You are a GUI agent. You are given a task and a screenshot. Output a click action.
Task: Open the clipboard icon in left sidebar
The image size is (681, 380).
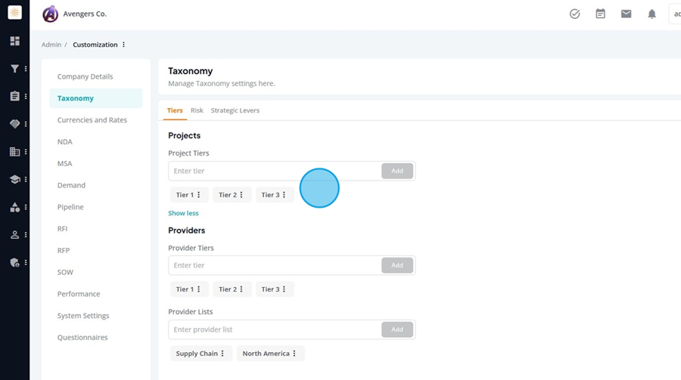tap(14, 96)
